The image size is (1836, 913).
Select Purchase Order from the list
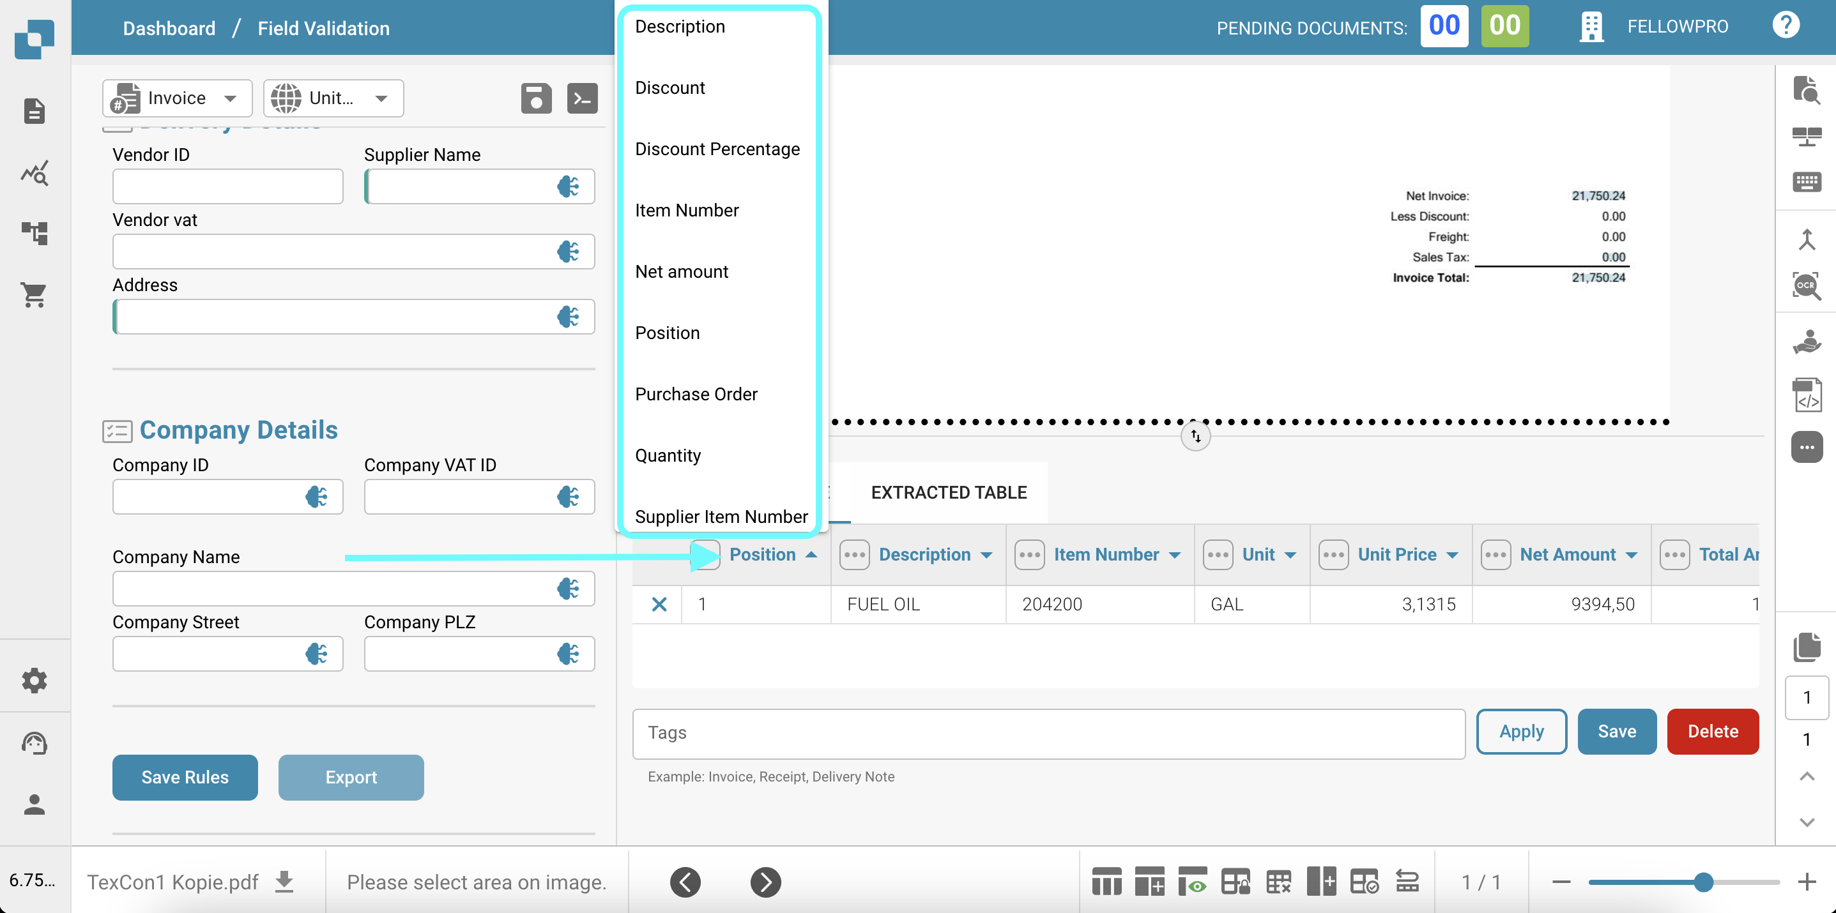pos(696,394)
